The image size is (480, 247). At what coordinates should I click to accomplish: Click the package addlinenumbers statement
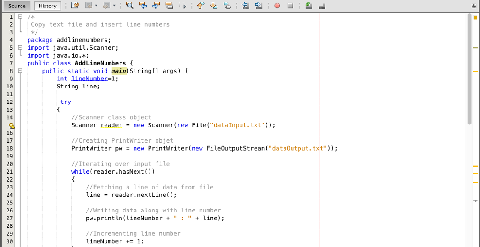pyautogui.click(x=69, y=40)
